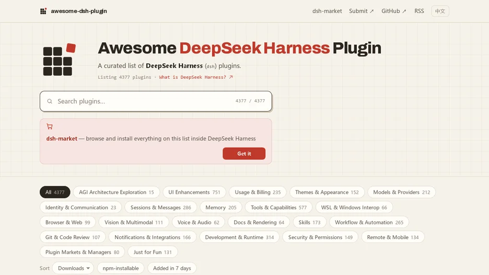The height and width of the screenshot is (275, 489).
Task: Filter by Memory category
Action: [x=221, y=207]
